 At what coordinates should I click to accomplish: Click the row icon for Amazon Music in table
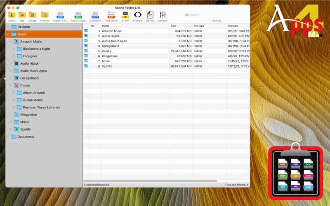pyautogui.click(x=86, y=30)
